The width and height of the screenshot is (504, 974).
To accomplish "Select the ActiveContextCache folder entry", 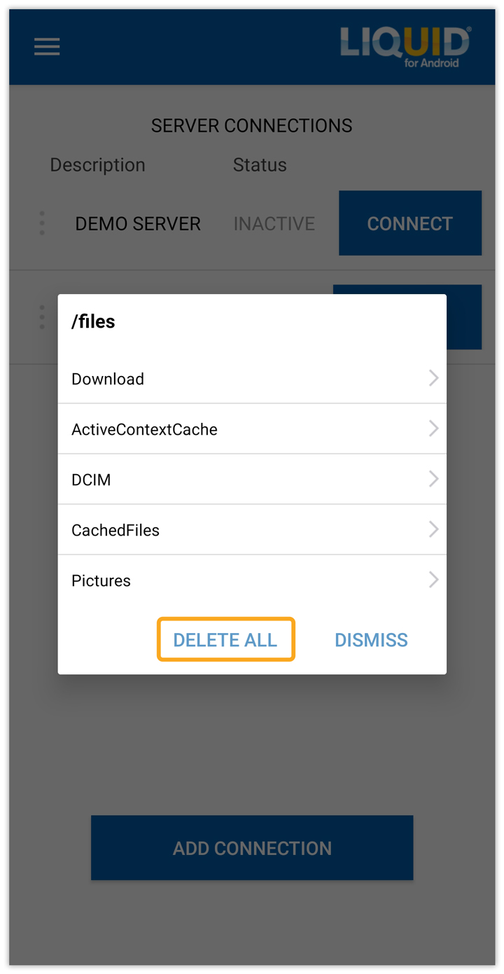I will 252,429.
